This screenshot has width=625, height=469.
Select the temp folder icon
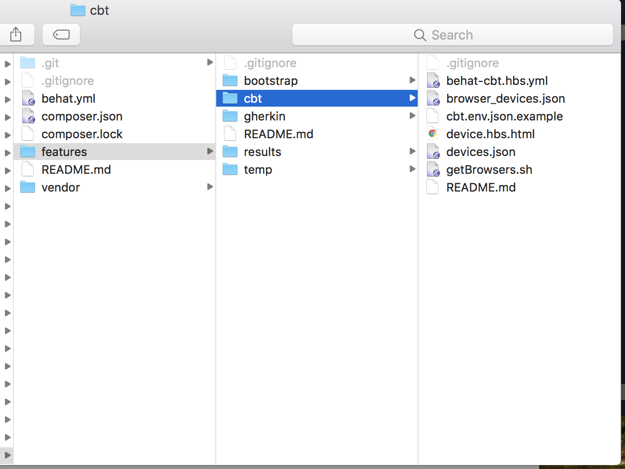point(230,169)
